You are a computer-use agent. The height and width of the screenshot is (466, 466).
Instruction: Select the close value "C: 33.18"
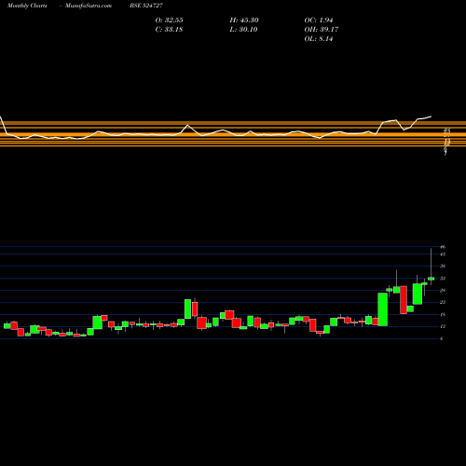tap(169, 30)
